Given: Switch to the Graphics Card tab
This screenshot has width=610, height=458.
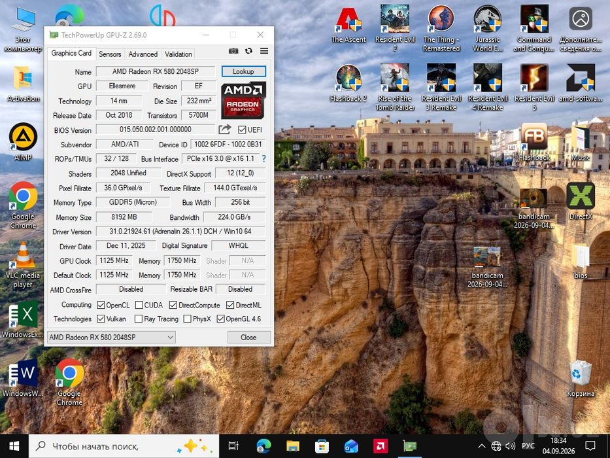Looking at the screenshot, I should pyautogui.click(x=71, y=54).
